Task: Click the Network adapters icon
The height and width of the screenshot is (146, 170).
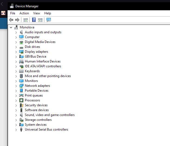Action: coord(21,86)
